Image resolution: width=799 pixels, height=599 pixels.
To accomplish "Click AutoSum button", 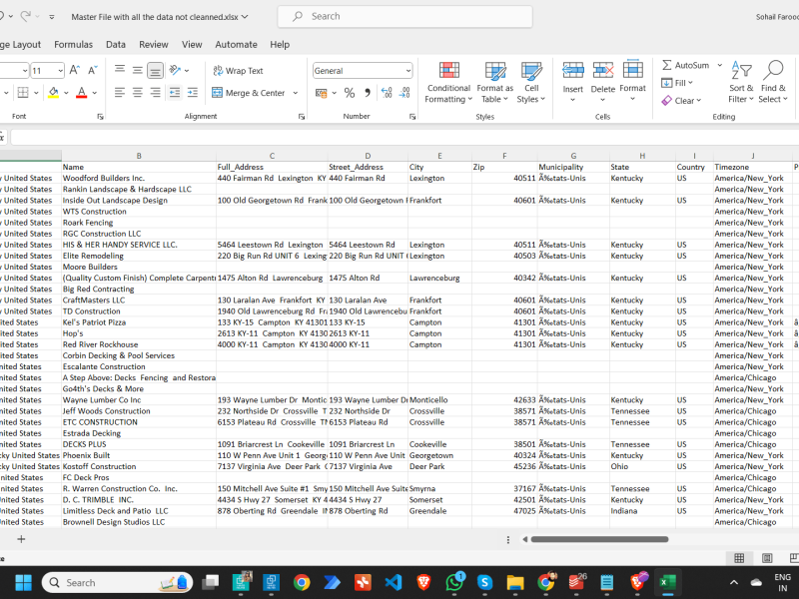I will point(686,65).
